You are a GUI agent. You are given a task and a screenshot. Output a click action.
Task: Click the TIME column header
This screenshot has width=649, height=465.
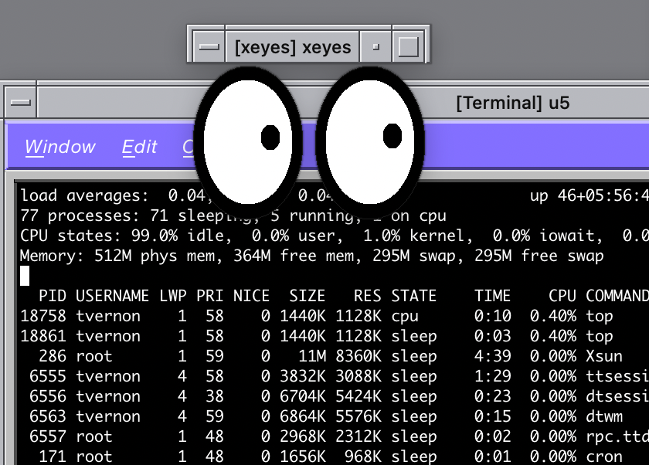493,296
